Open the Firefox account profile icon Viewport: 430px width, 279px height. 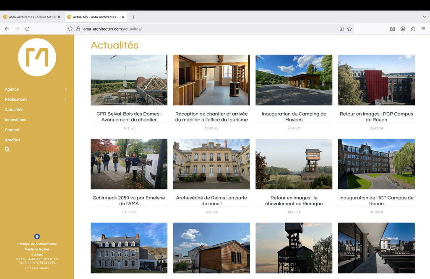(x=403, y=29)
